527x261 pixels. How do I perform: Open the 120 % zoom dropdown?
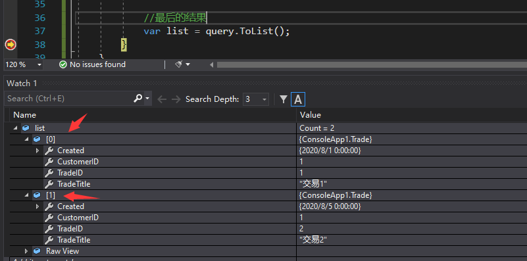tap(24, 64)
